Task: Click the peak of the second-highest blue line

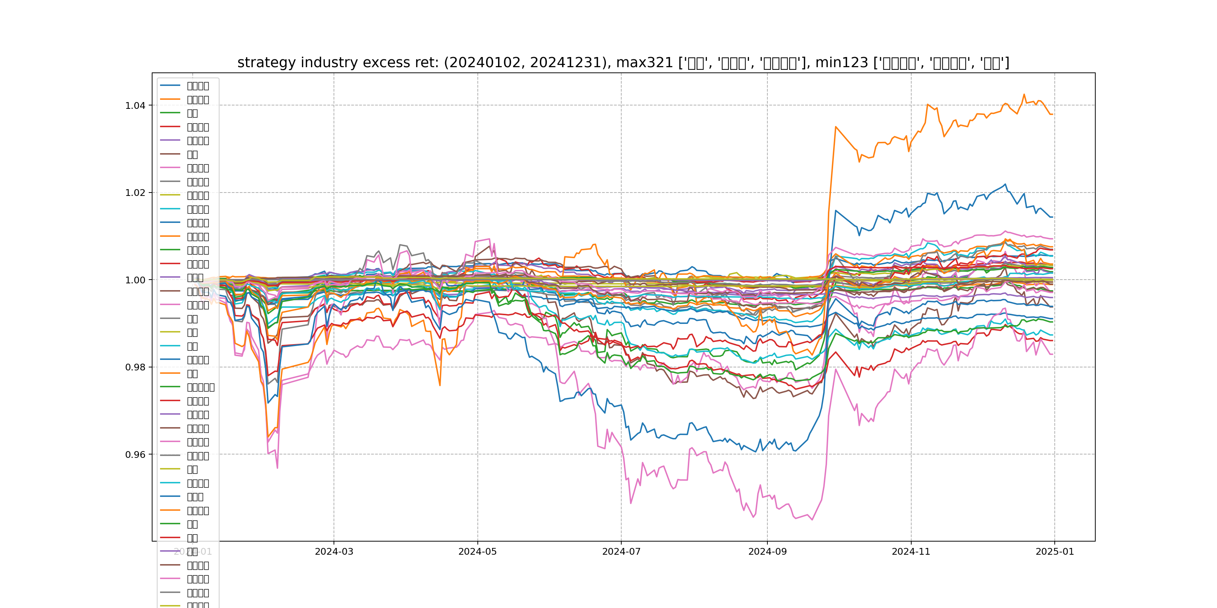Action: click(1005, 184)
